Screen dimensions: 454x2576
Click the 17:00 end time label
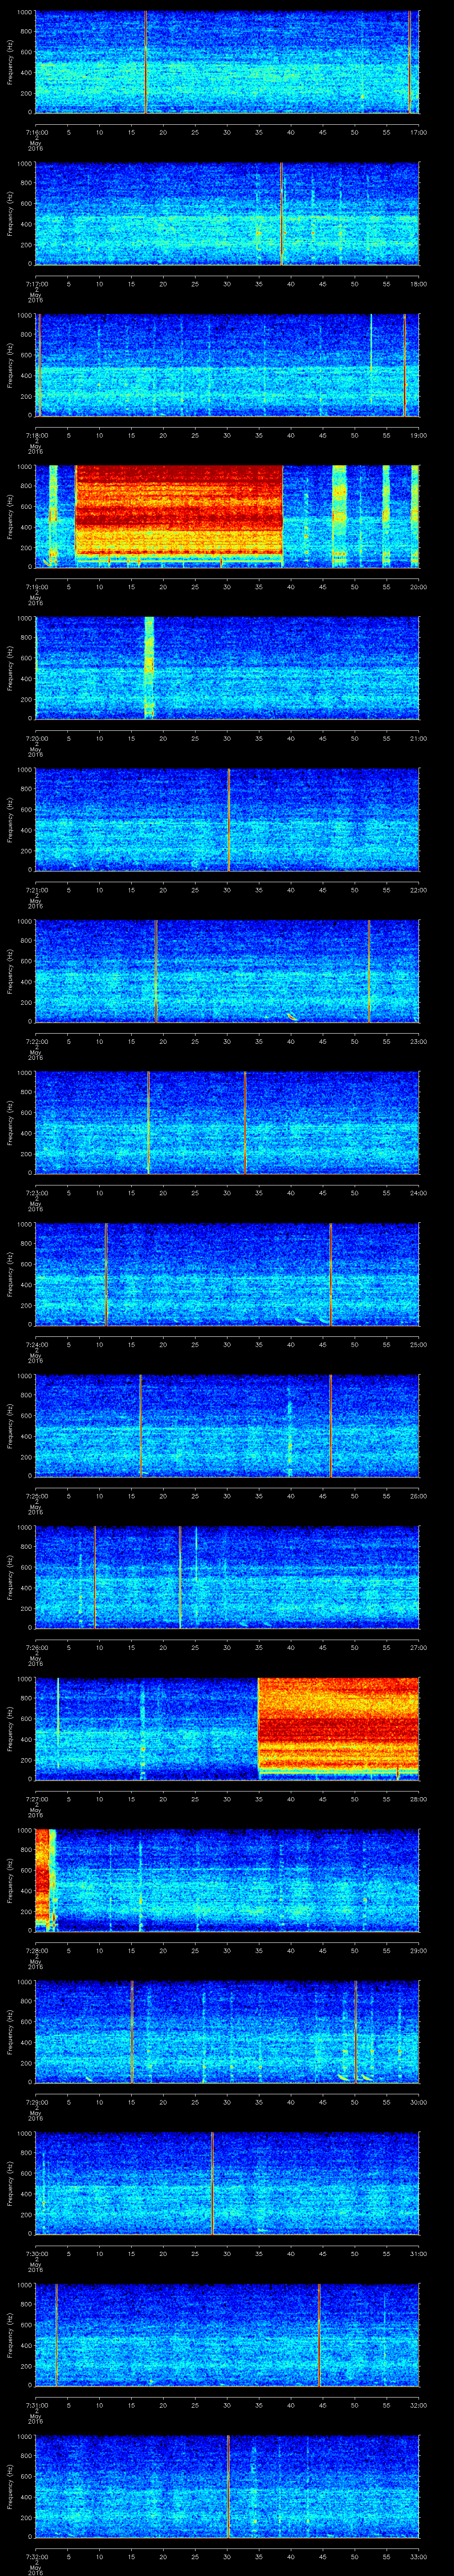pos(418,132)
